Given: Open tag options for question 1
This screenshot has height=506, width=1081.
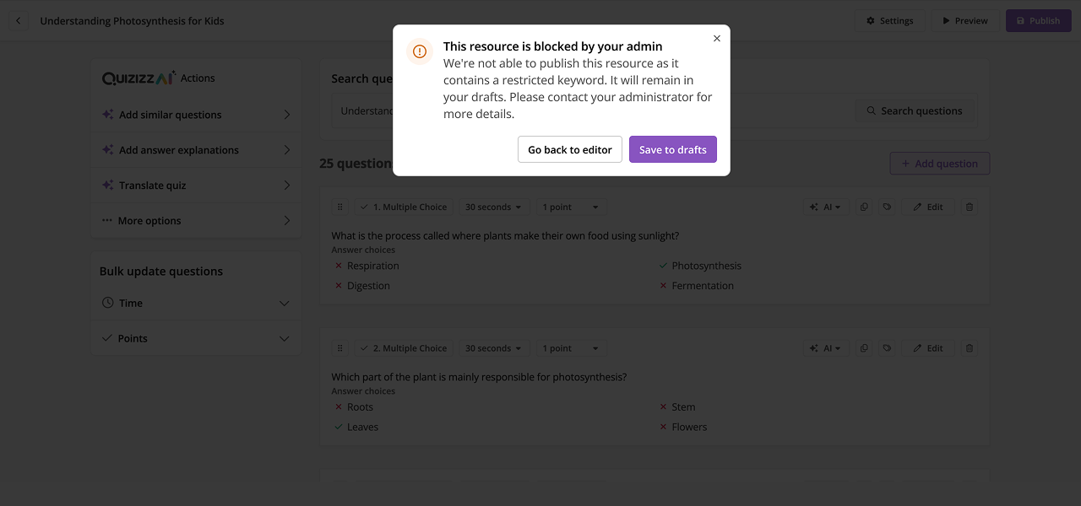Looking at the screenshot, I should (x=887, y=206).
